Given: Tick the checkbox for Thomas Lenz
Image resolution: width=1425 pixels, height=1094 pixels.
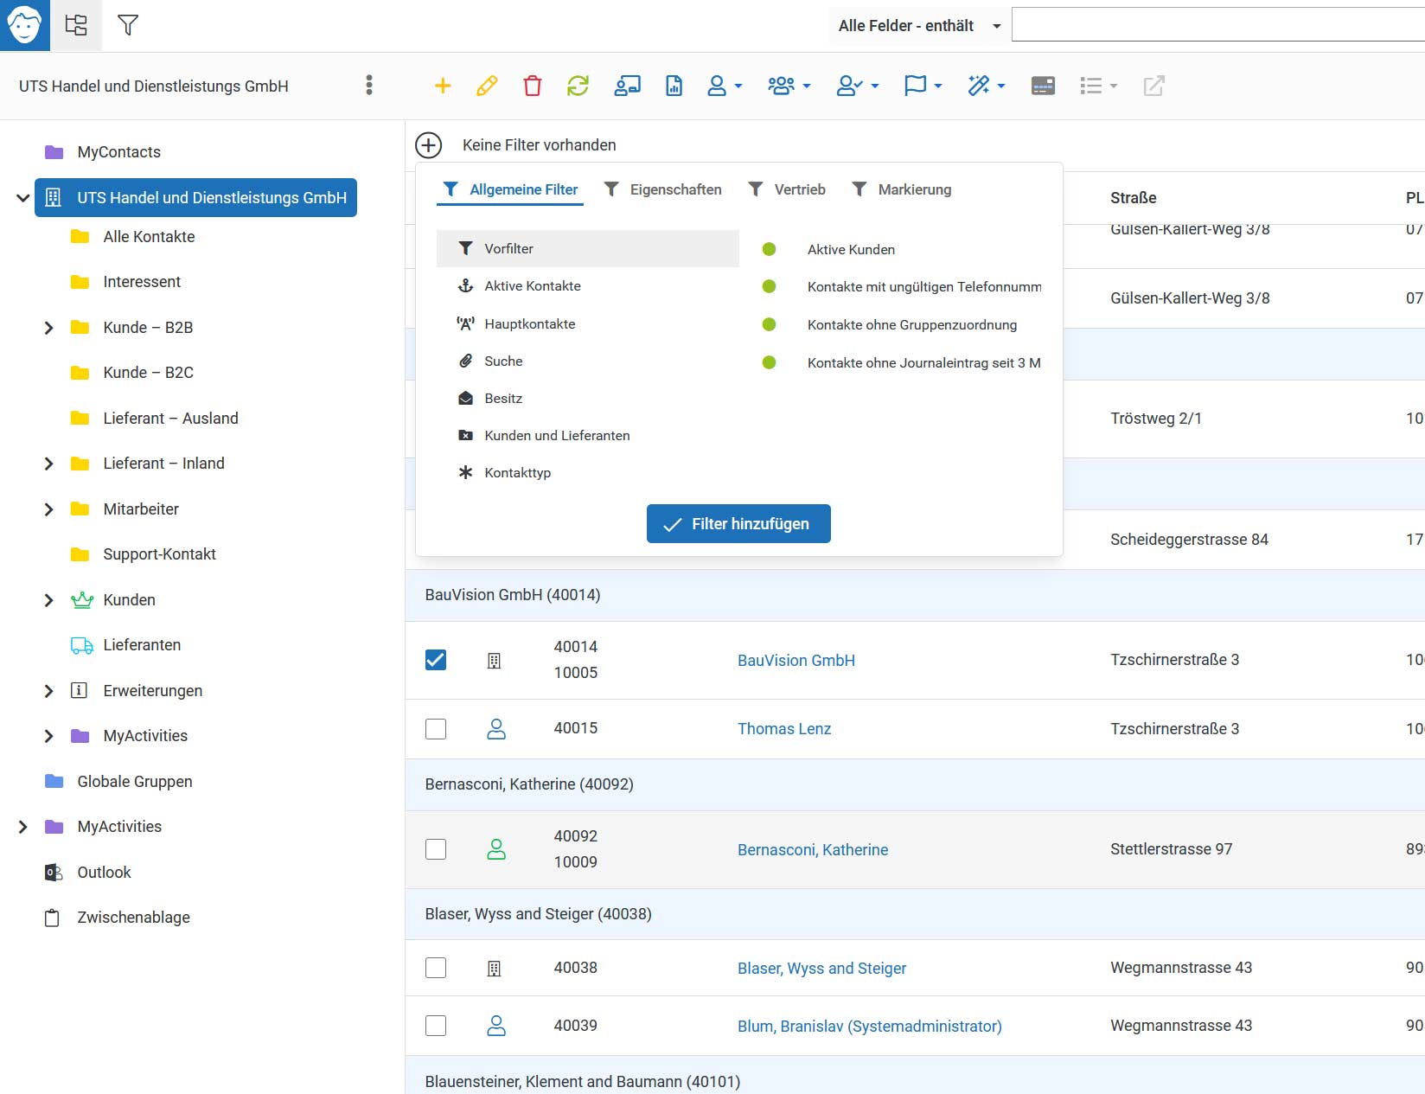Looking at the screenshot, I should (436, 729).
